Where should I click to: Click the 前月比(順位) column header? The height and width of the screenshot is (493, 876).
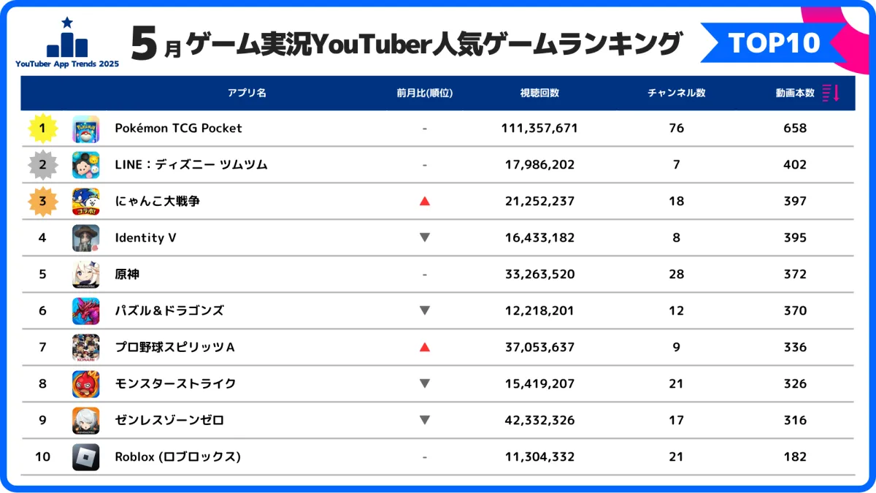coord(425,93)
